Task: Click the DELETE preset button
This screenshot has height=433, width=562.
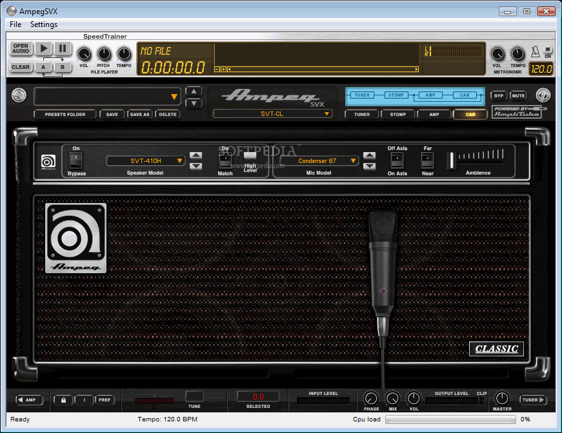Action: click(167, 115)
